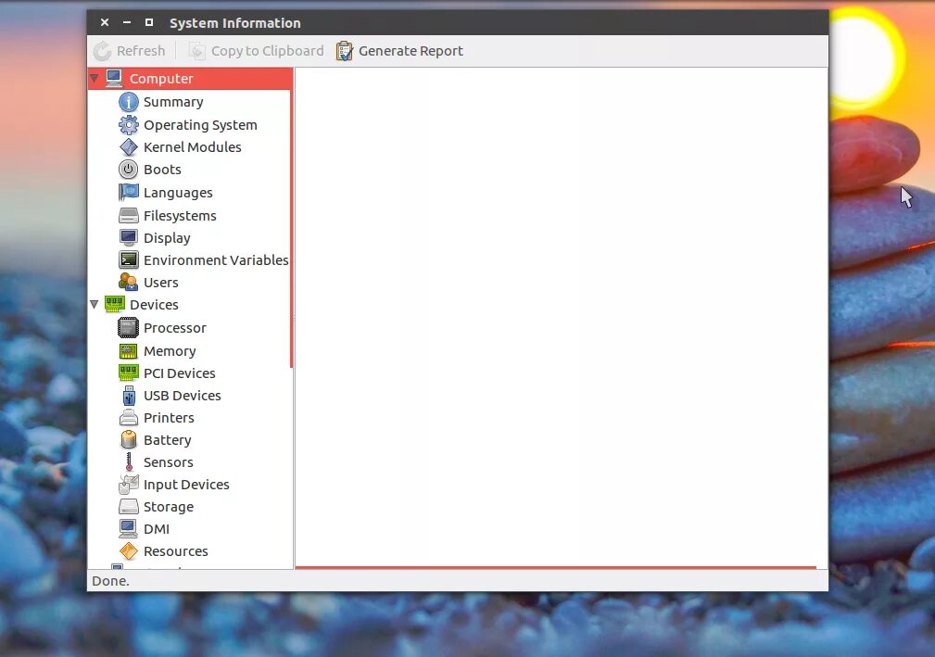Click the Languages flag icon
Viewport: 935px width, 657px height.
tap(128, 192)
